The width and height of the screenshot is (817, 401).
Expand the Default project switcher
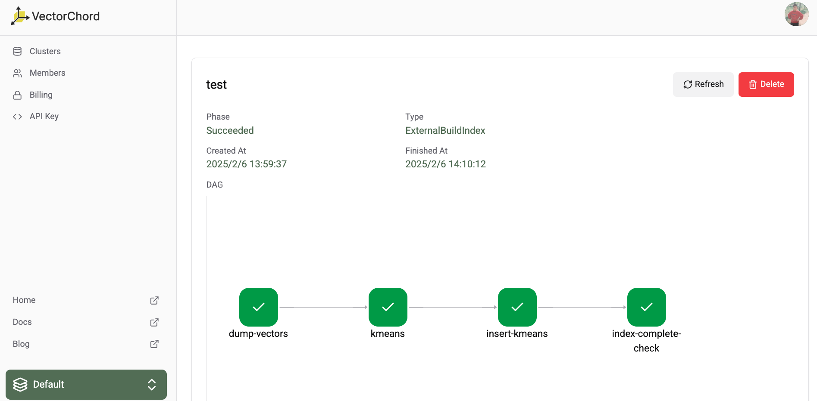coord(86,385)
